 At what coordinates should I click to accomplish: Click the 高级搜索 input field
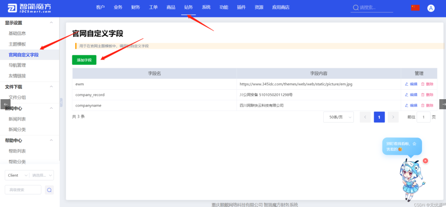click(x=23, y=190)
